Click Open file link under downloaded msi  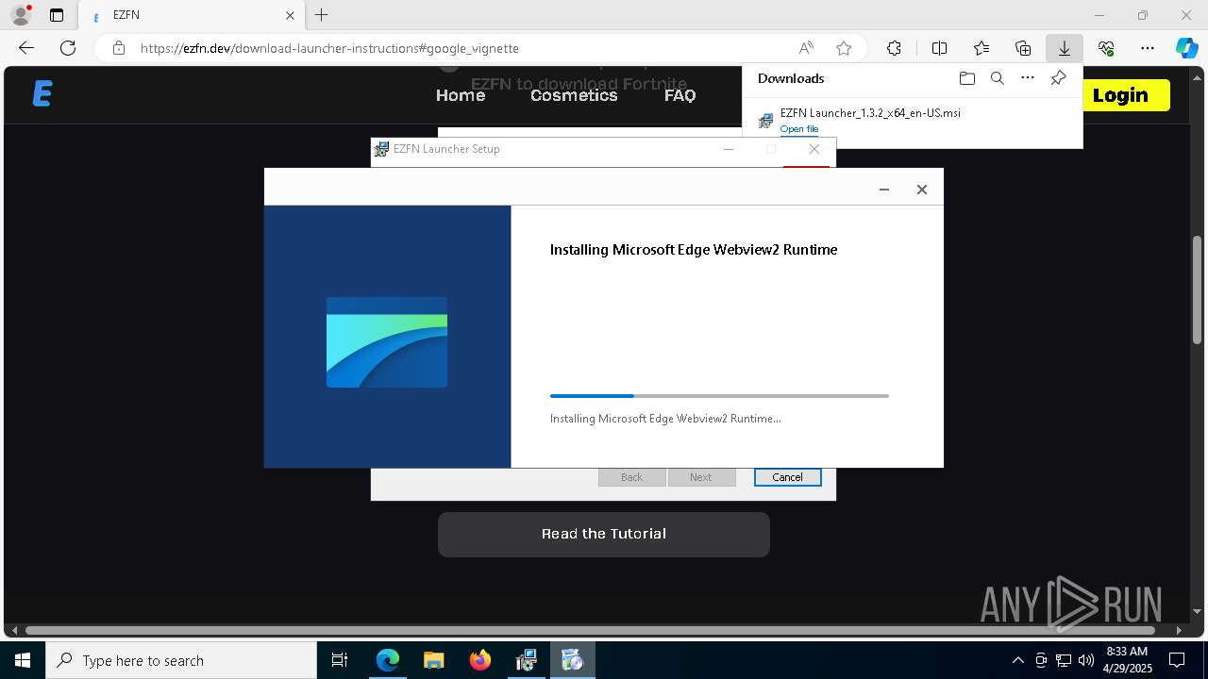799,129
